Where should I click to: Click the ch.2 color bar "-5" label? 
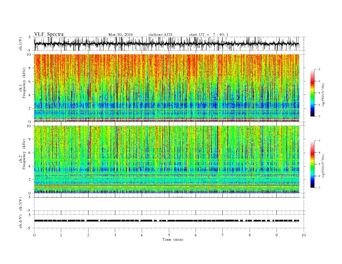point(319,164)
